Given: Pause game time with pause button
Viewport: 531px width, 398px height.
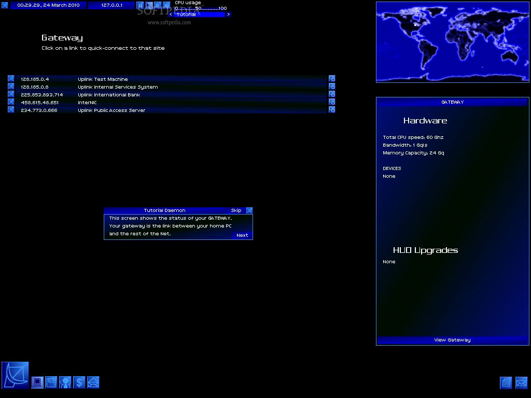Looking at the screenshot, I should point(140,5).
